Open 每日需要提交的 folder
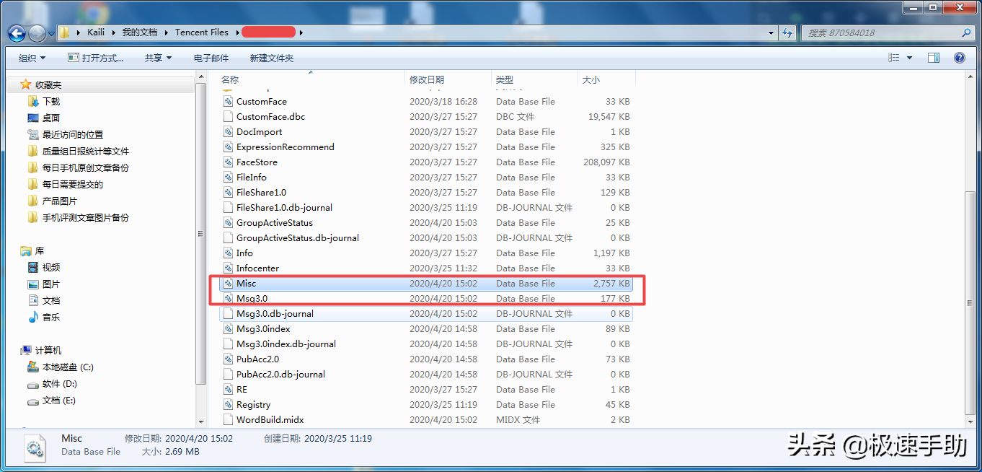The height and width of the screenshot is (472, 982). click(72, 184)
